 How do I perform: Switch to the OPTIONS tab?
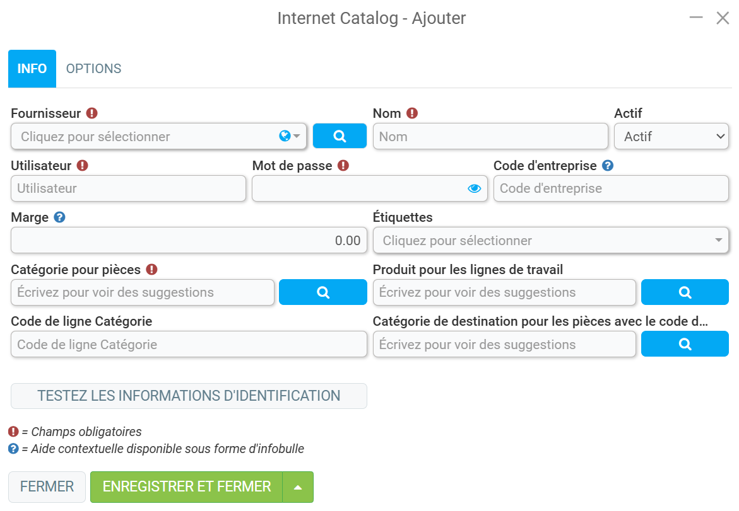tap(93, 69)
